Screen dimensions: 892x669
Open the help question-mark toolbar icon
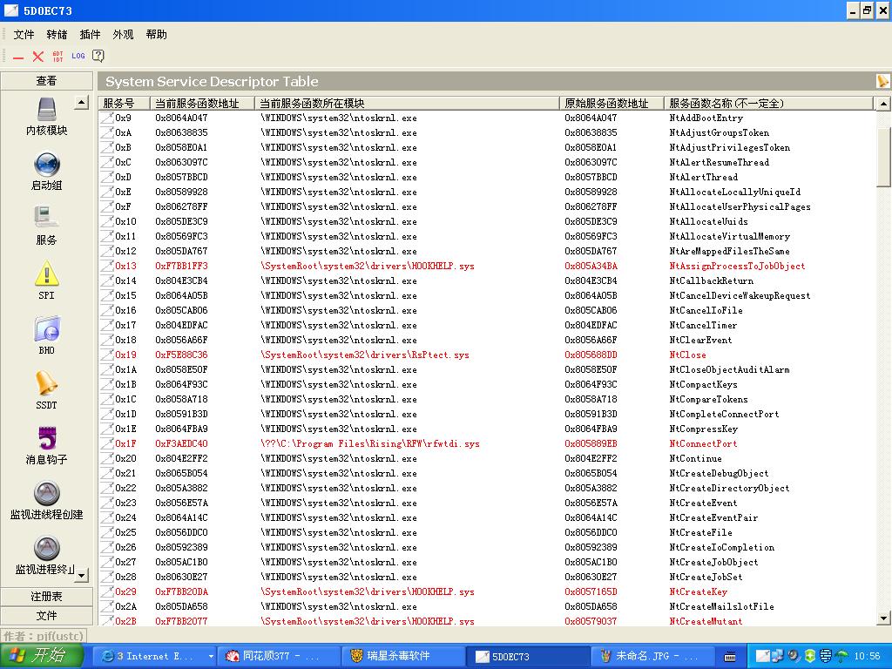98,56
